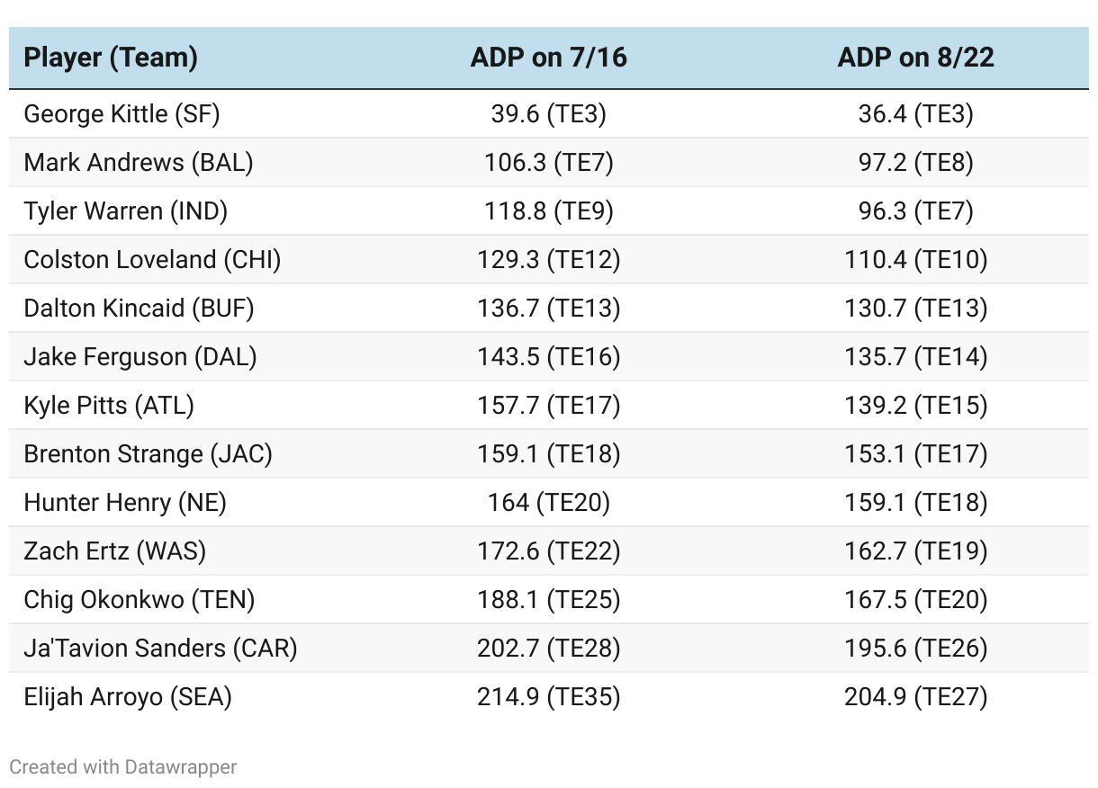Screen dimensions: 1098x788
Task: Select the Mark Andrews (BAL) player cell
Action: 139,163
